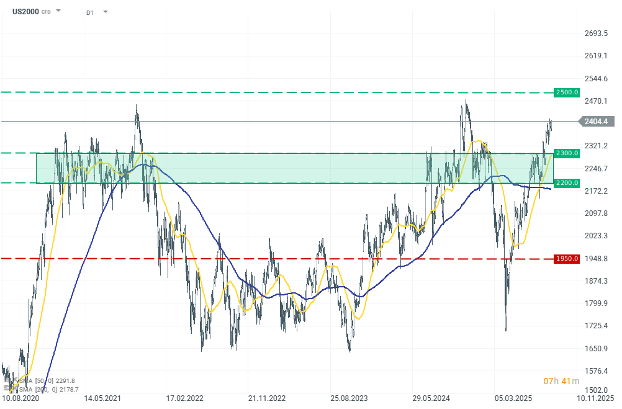Open the US2000 symbol dropdown arrow
The image size is (622, 409).
pos(58,11)
